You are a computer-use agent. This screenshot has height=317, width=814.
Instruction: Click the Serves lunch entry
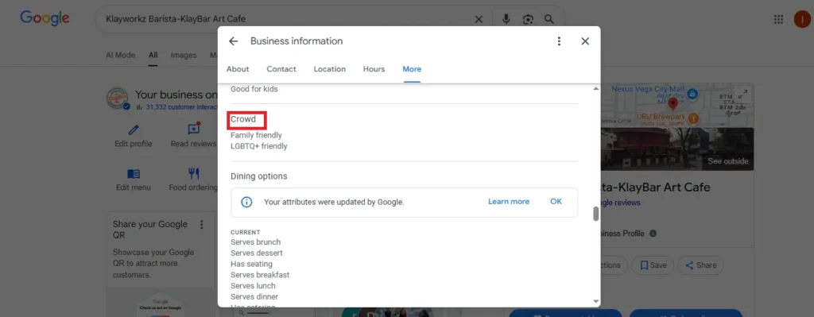click(254, 286)
